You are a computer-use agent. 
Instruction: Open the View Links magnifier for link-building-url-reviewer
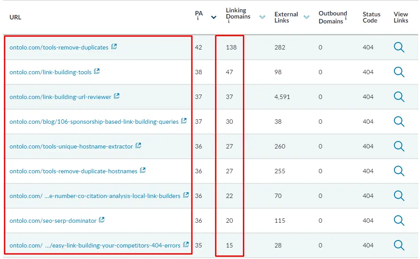[x=400, y=97]
